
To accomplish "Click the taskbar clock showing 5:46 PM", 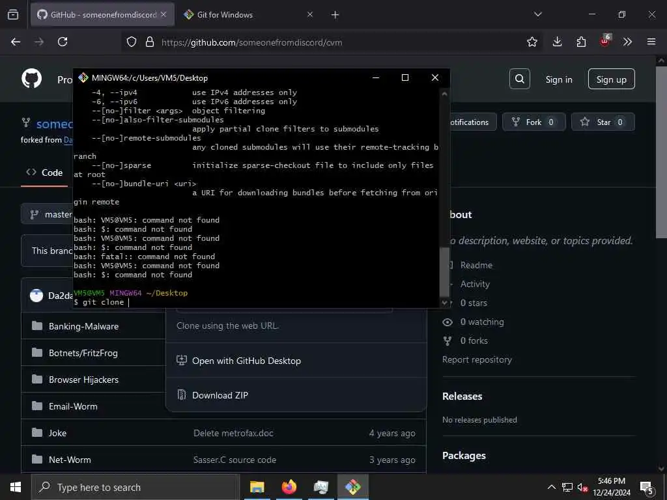I will point(611,487).
